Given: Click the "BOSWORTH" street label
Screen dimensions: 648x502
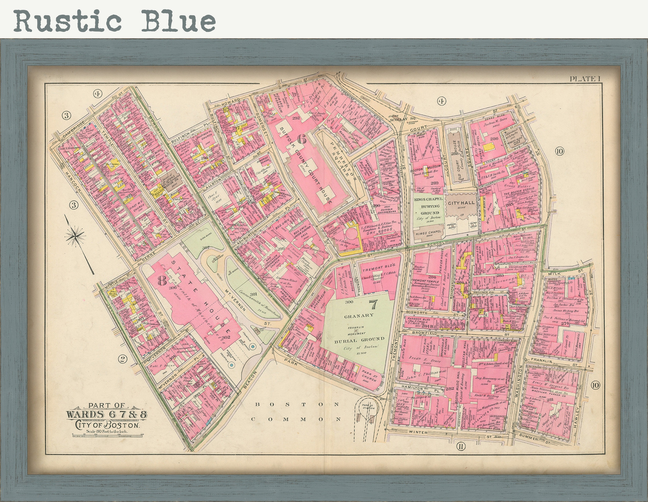Looking at the screenshot, I should (417, 312).
